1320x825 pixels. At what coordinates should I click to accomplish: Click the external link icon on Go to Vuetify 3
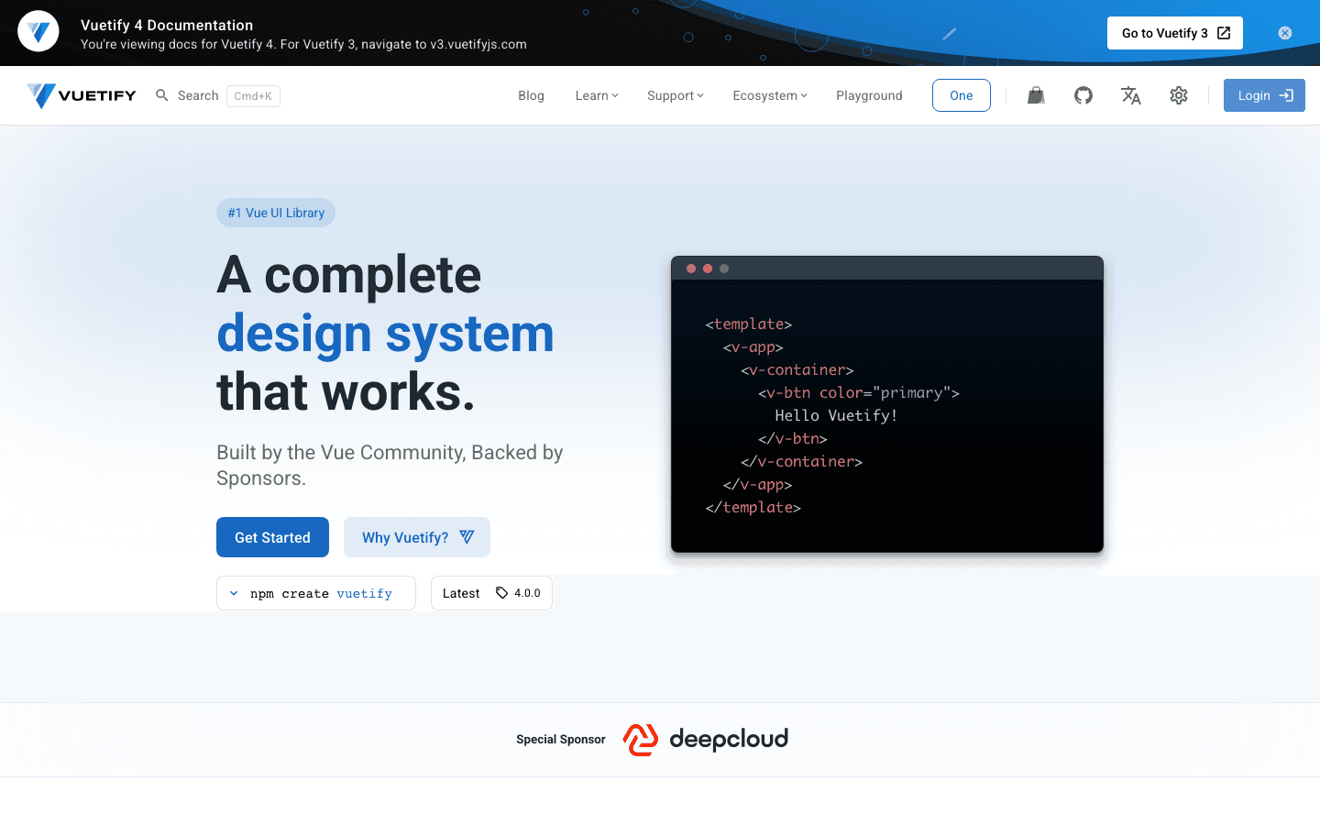click(1224, 33)
